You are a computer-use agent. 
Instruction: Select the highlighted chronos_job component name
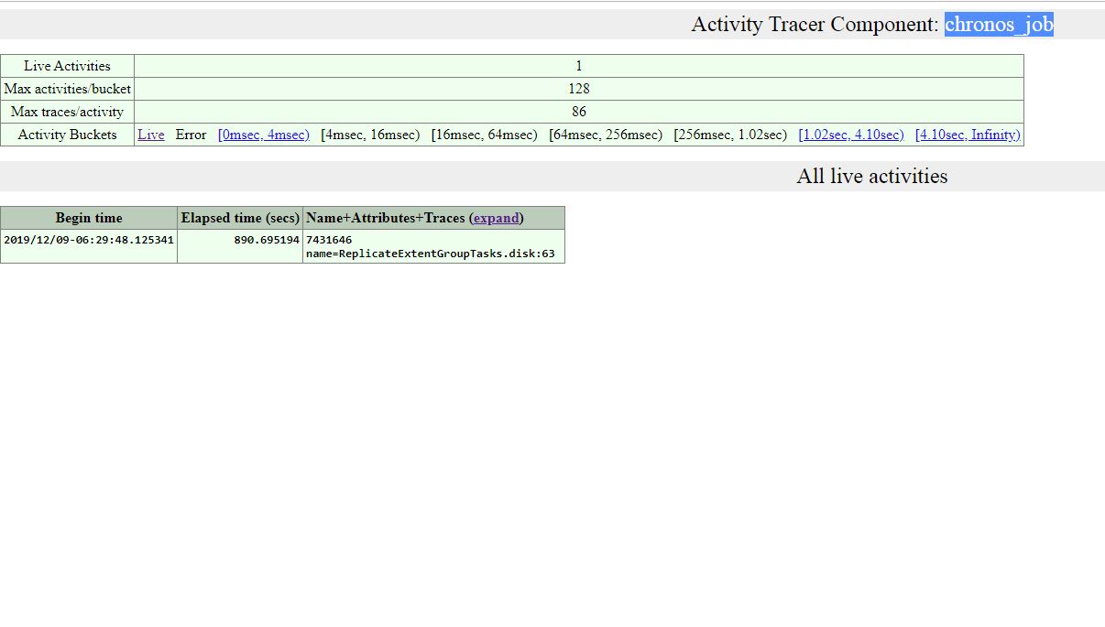click(x=999, y=25)
